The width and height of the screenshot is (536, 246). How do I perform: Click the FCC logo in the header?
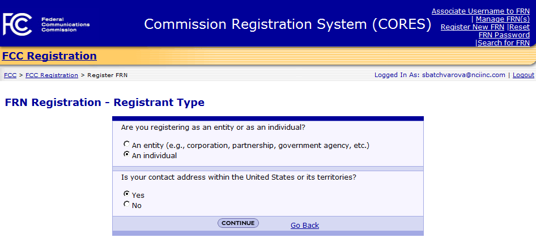coord(18,24)
